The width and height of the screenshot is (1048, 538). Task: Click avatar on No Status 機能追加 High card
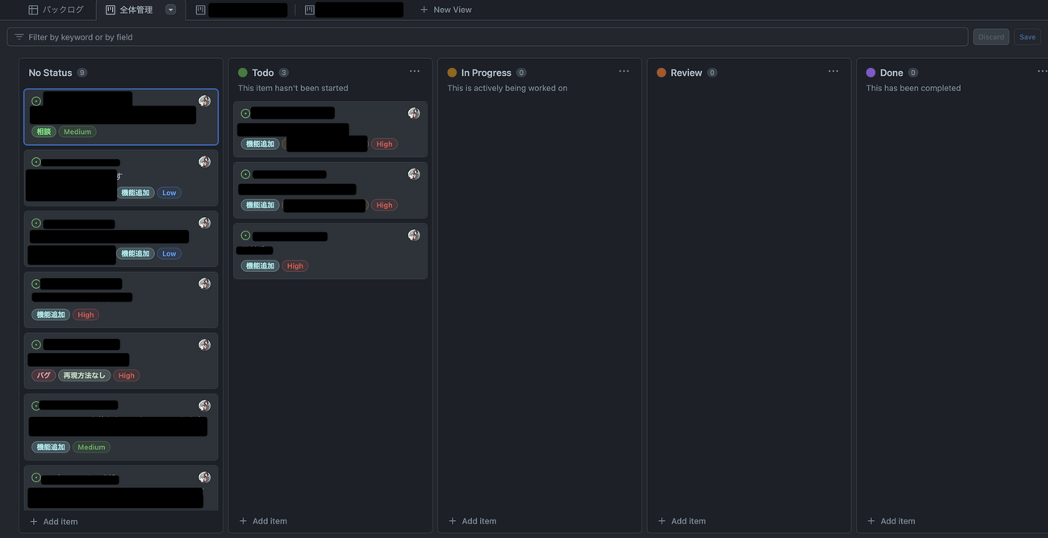[205, 284]
